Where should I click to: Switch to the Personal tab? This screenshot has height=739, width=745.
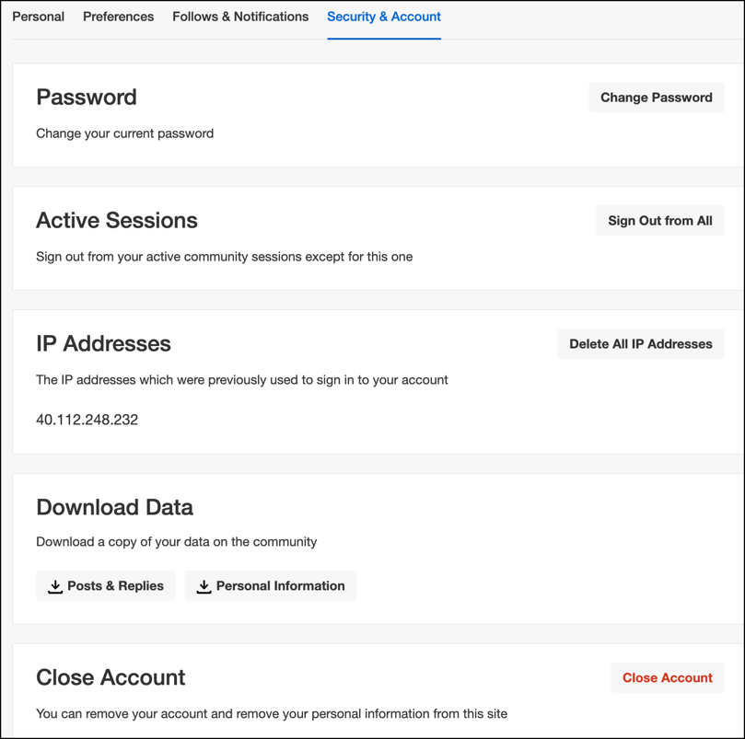[38, 17]
